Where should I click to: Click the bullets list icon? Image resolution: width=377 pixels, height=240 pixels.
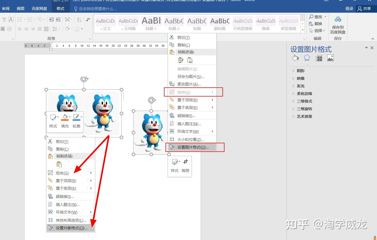(x=20, y=20)
